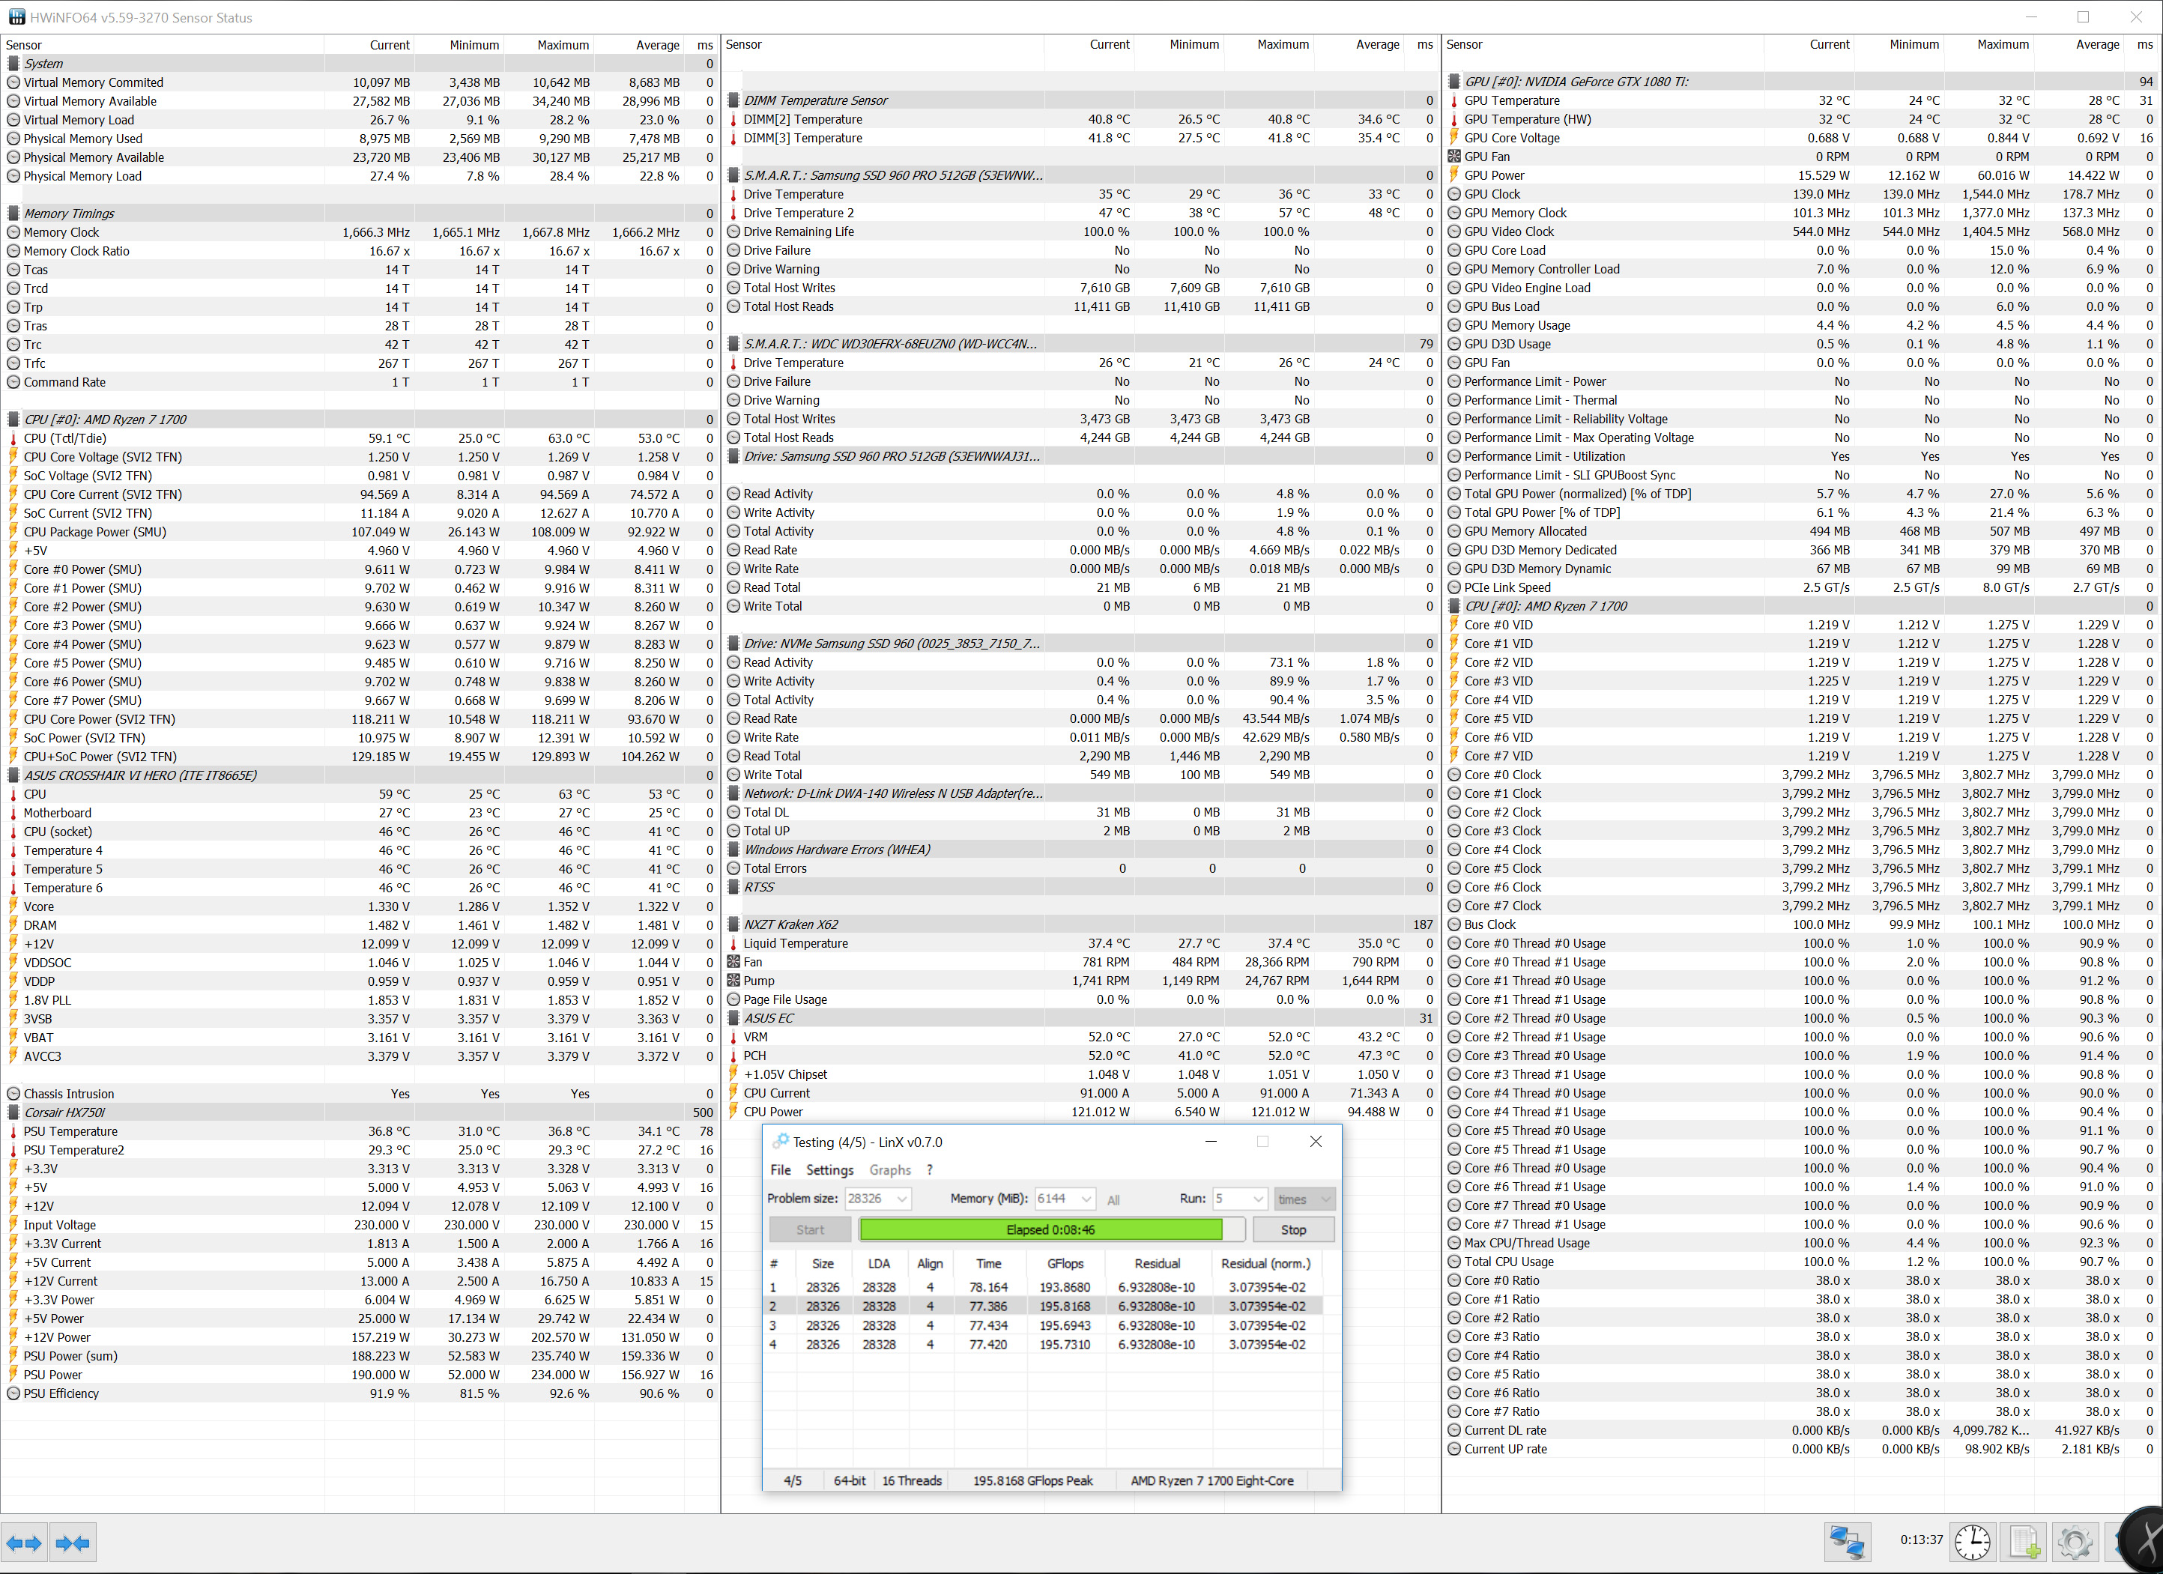This screenshot has width=2163, height=1574.
Task: Open the LinX Settings menu
Action: click(x=829, y=1169)
